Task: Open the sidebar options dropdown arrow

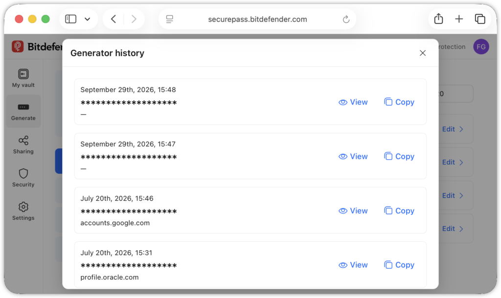Action: pyautogui.click(x=87, y=19)
